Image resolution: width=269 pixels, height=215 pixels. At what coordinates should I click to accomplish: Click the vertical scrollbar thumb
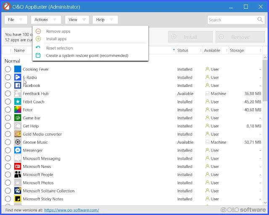point(265,81)
